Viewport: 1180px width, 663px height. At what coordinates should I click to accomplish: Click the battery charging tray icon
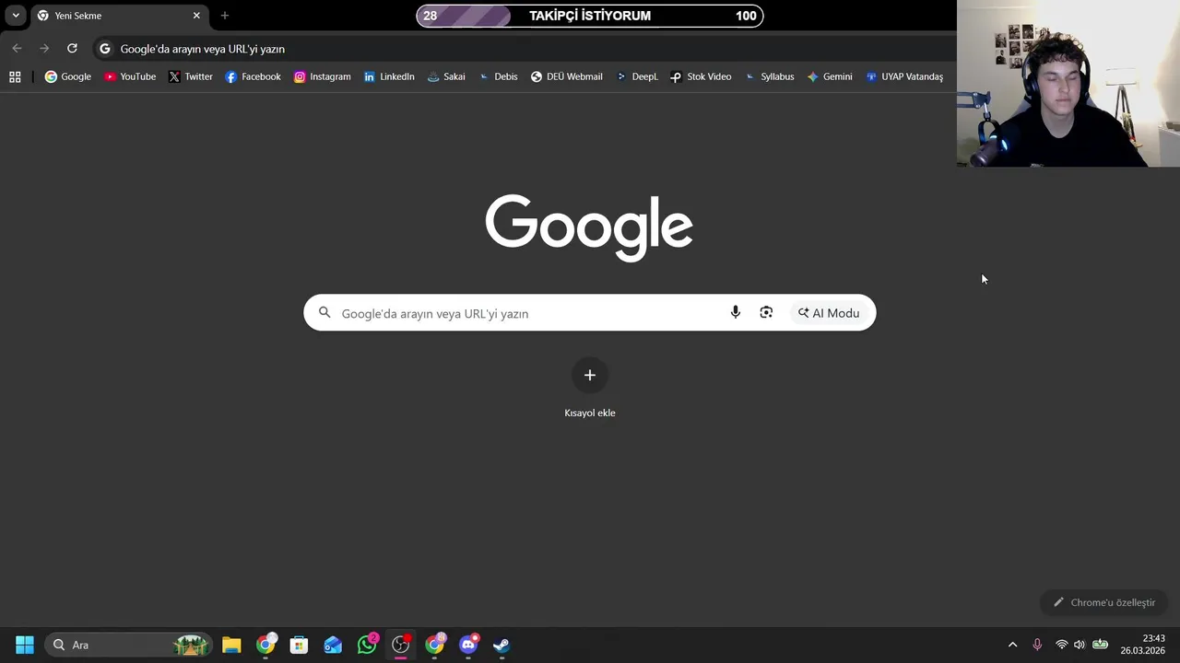click(1100, 645)
